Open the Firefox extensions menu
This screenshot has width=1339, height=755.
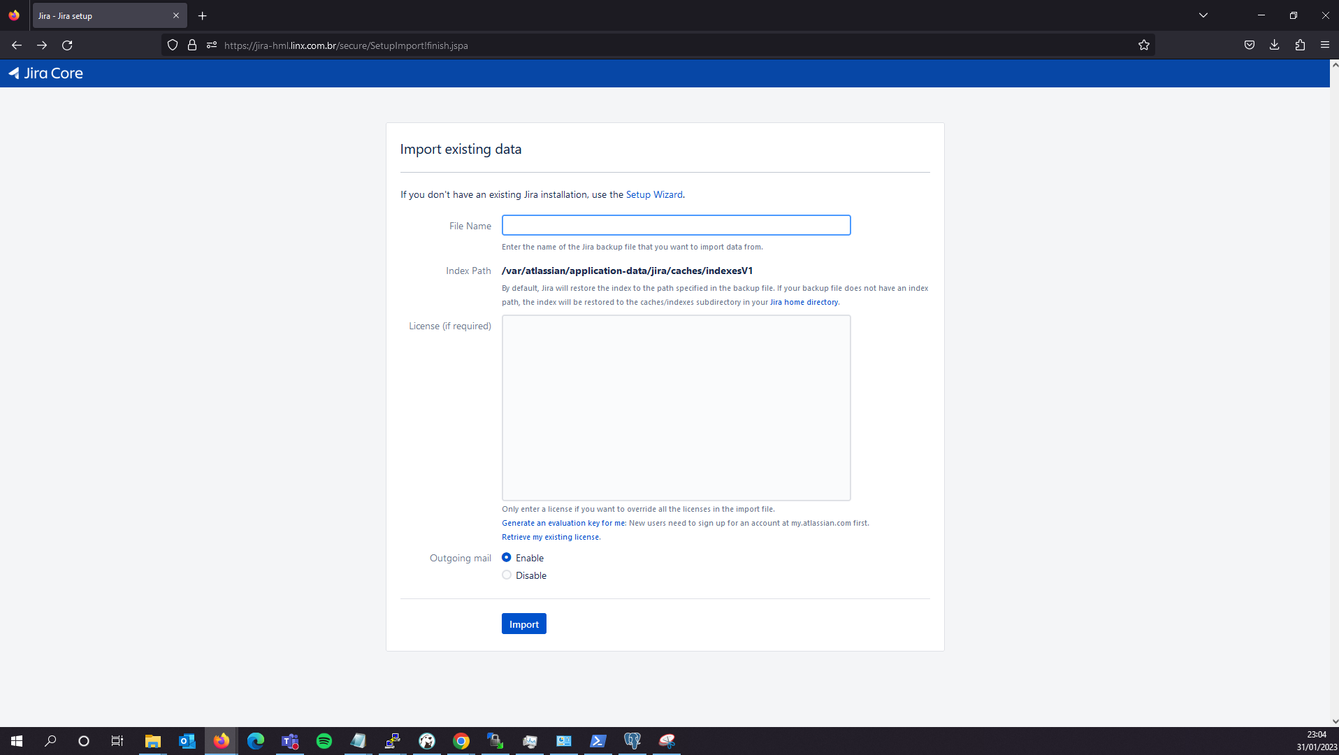click(x=1300, y=45)
